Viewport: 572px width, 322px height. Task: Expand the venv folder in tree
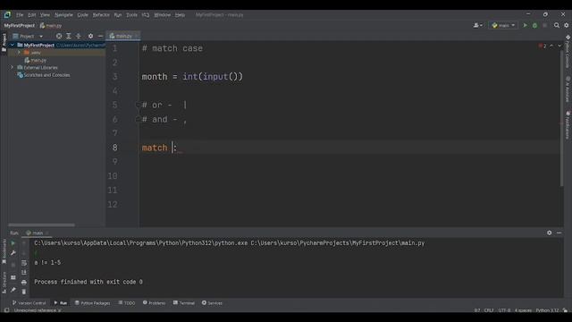19,53
